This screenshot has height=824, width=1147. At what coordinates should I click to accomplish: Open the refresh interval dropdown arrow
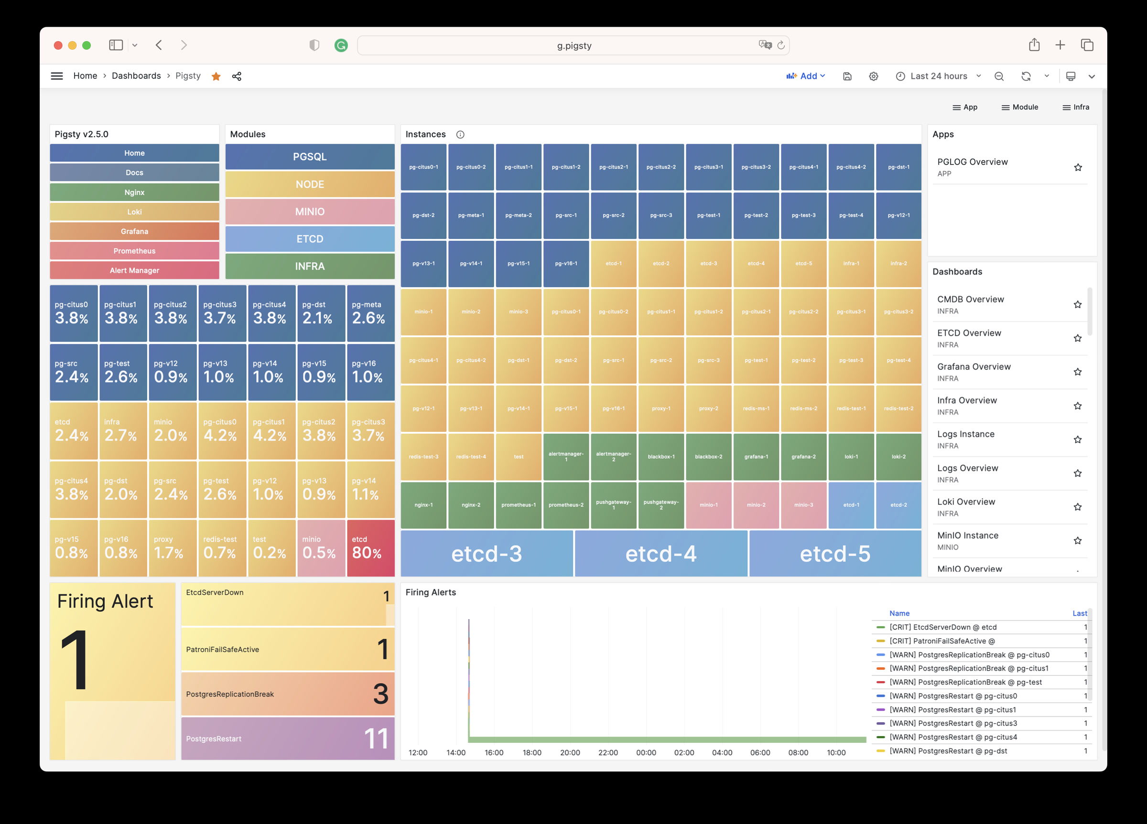[x=1046, y=76]
